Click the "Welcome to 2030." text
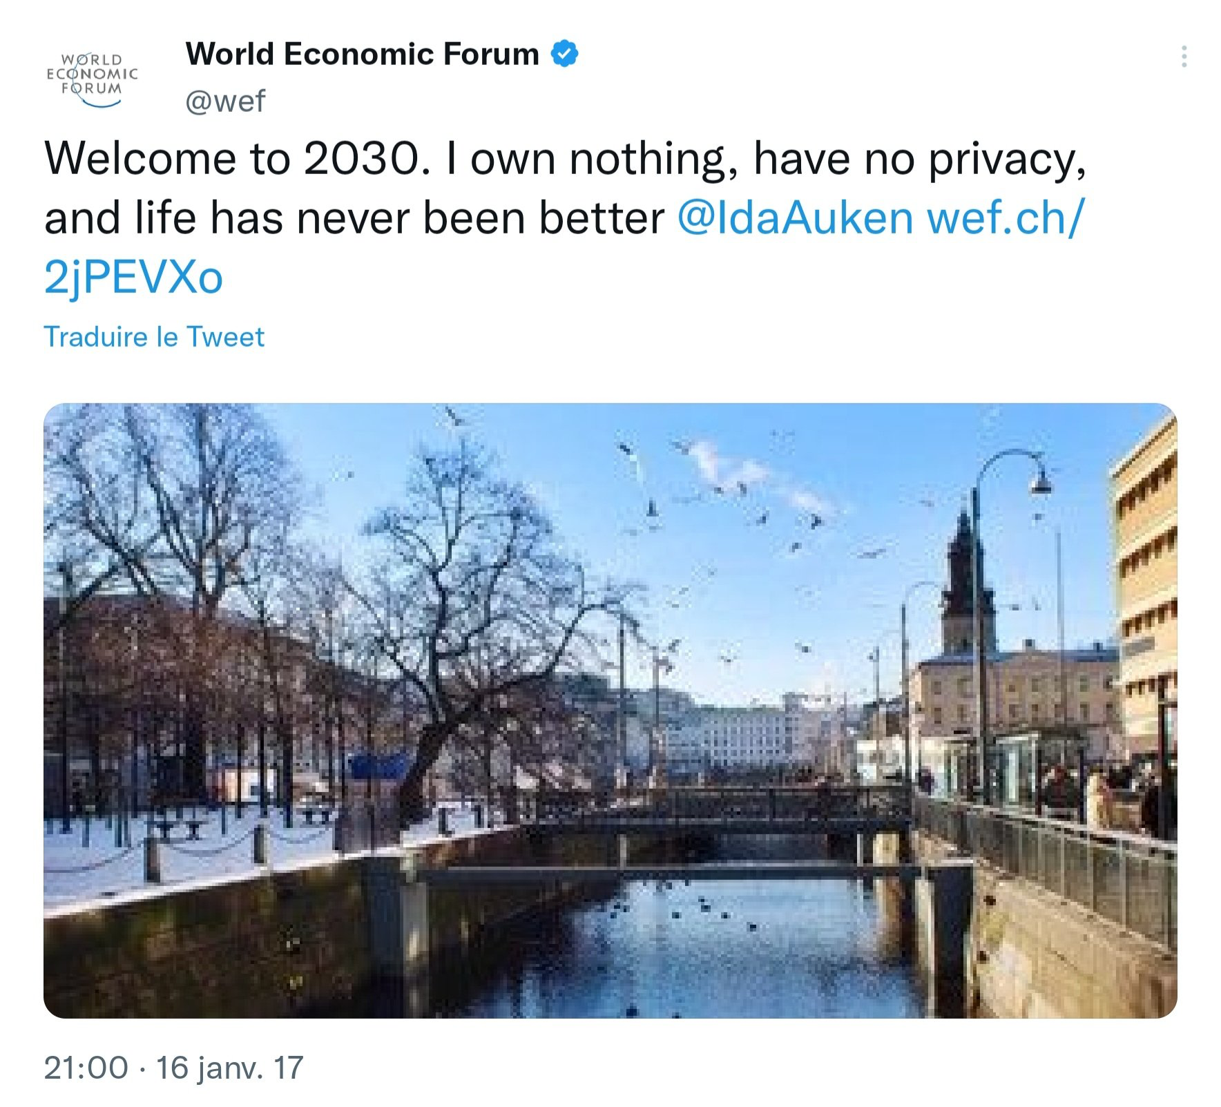Screen dimensions: 1221x1107 pyautogui.click(x=238, y=159)
